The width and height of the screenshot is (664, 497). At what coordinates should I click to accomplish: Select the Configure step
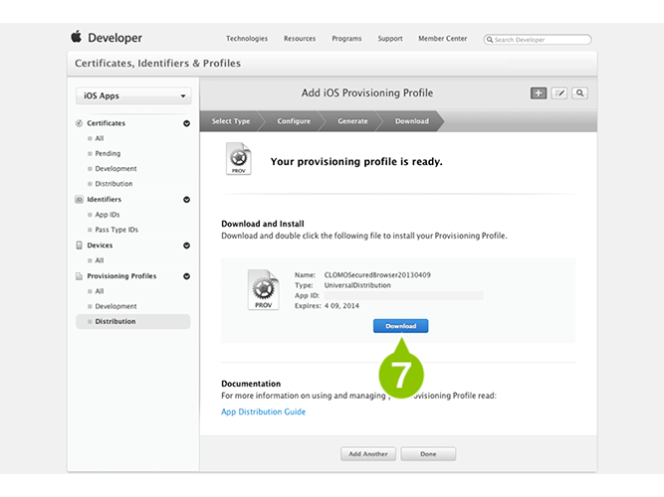(294, 121)
